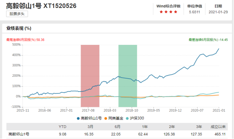Click the 1-year value 62.44
234x139 pixels.
[x=143, y=134]
